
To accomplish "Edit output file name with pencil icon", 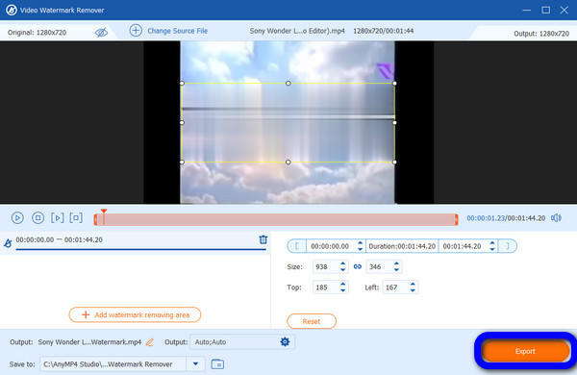I will coord(150,342).
